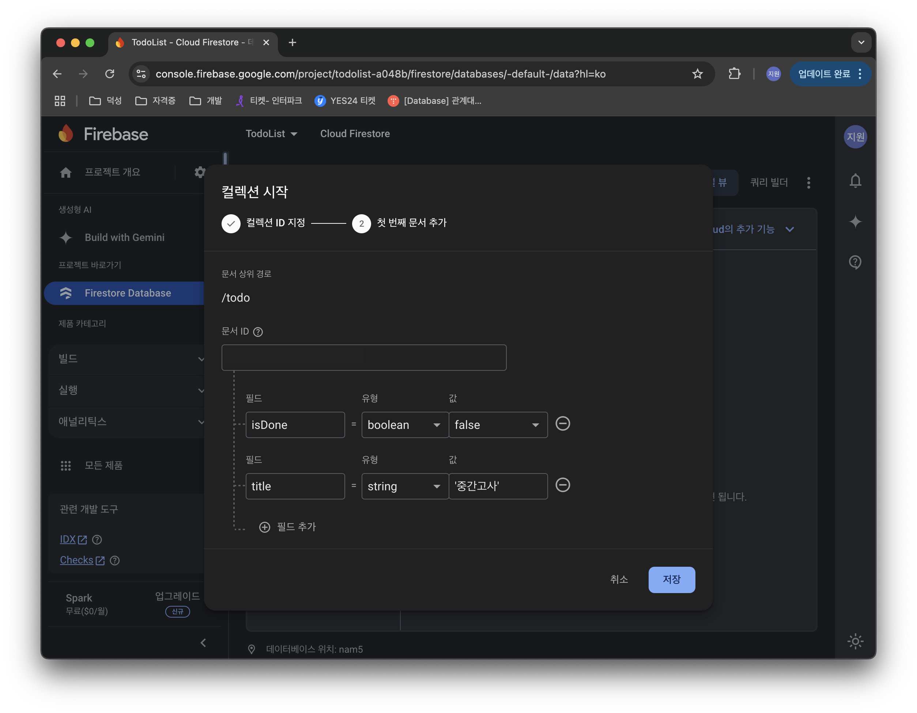
Task: Switch to the 쿼리 빌더 tab
Action: pos(768,183)
